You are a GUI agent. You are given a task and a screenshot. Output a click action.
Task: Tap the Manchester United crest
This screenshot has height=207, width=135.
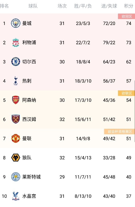16,138
